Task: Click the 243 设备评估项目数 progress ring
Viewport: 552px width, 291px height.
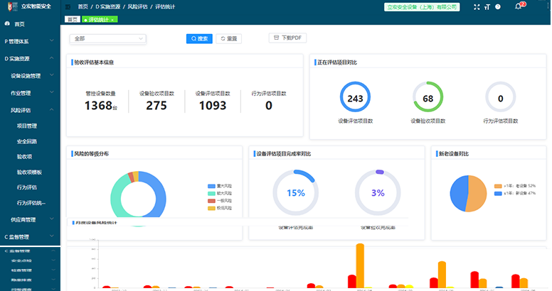Action: point(355,98)
